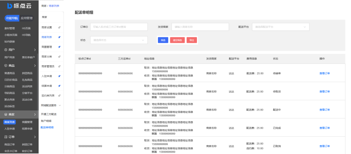Viewport: 351px width, 154px height.
Task: Pin 商家分类 item
Action: point(59,57)
